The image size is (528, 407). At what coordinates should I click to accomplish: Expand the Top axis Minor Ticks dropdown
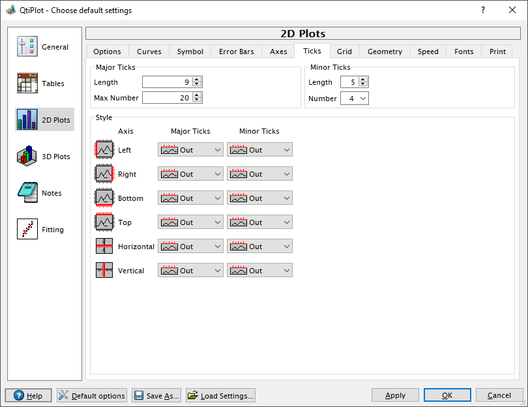coord(259,222)
